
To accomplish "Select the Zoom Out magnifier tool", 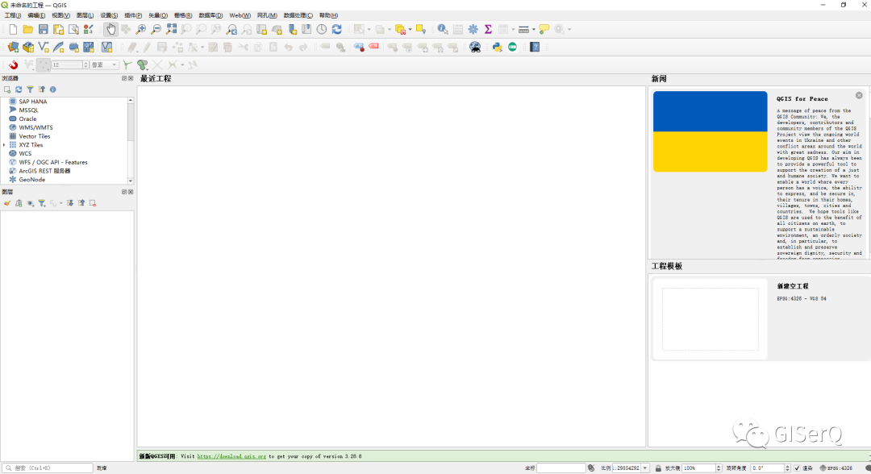I will click(x=156, y=29).
